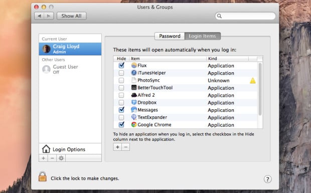Open Login Options
Screen dimensions: 311x193
[70, 149]
